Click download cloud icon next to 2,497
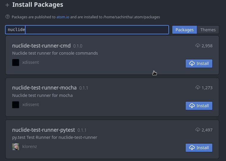Viewport: 226px width, 161px height. click(x=198, y=130)
